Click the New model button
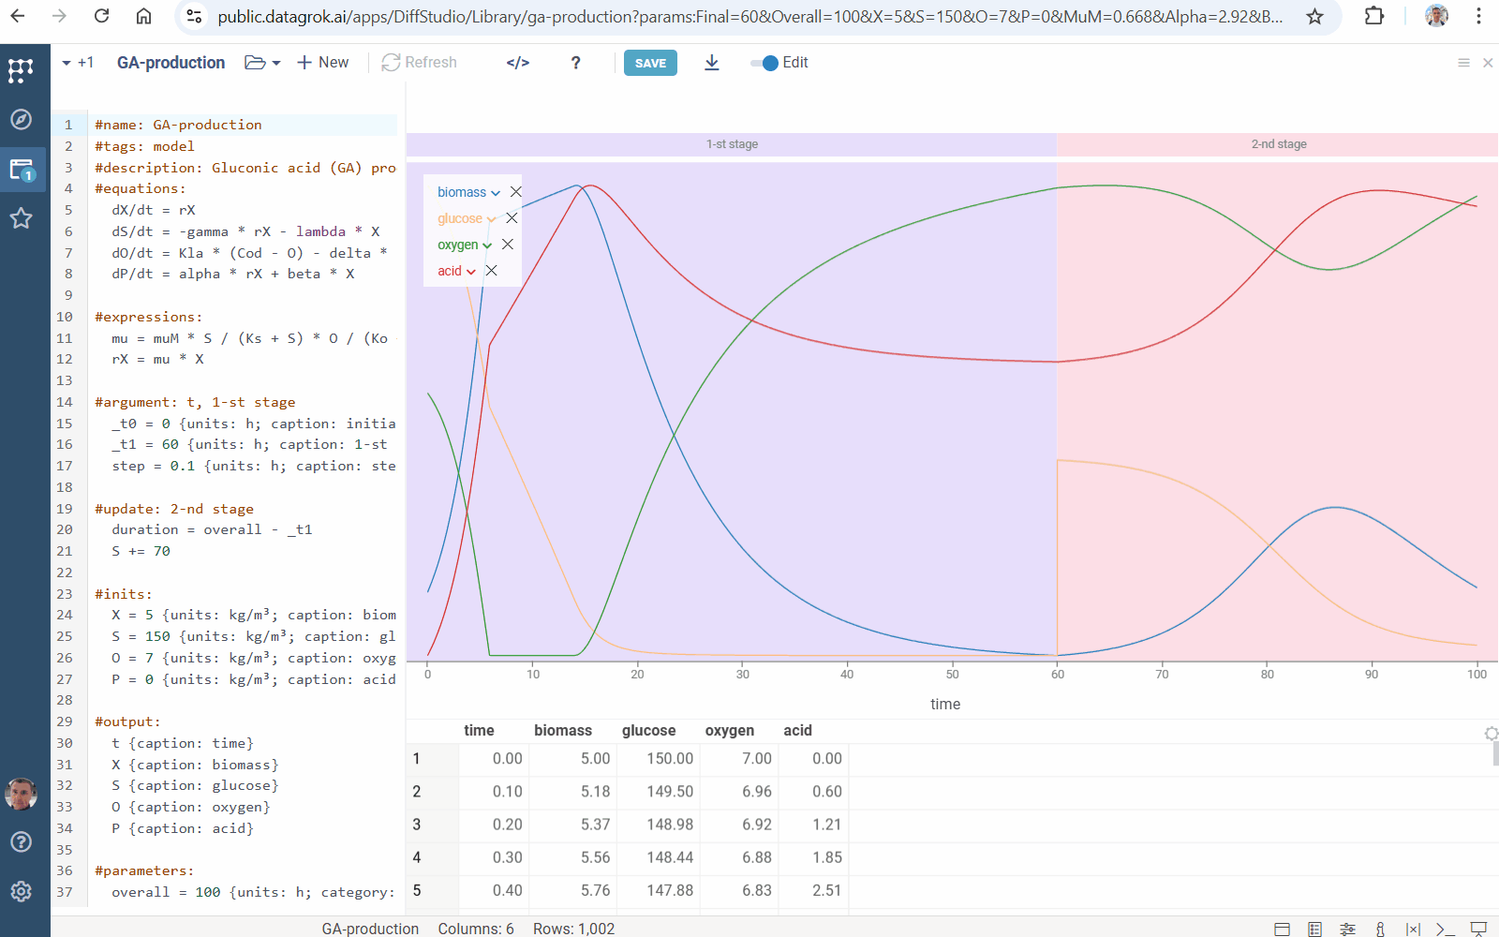The image size is (1499, 937). pyautogui.click(x=322, y=63)
